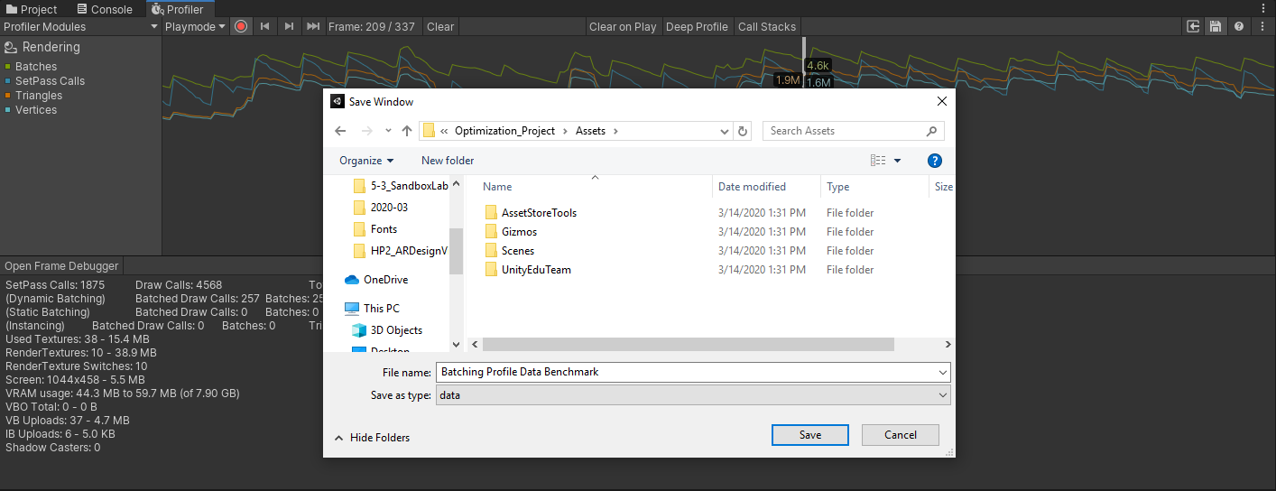Open the Playmode target dropdown
The width and height of the screenshot is (1276, 491).
click(195, 26)
